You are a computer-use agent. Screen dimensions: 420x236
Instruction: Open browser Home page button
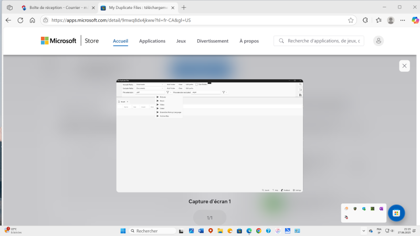[x=33, y=20]
